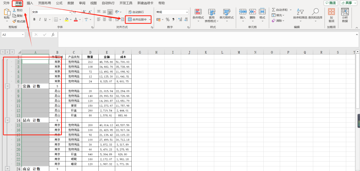This screenshot has height=171, width=360.
Task: Toggle bold formatting
Action: [x=34, y=19]
